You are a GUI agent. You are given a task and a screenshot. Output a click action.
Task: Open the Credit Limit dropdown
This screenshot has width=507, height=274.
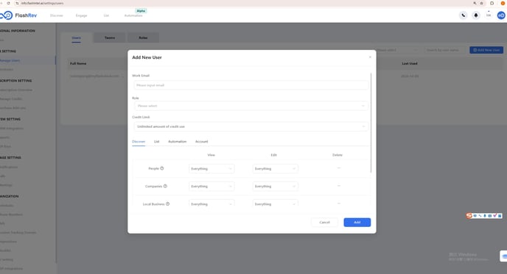pyautogui.click(x=251, y=126)
